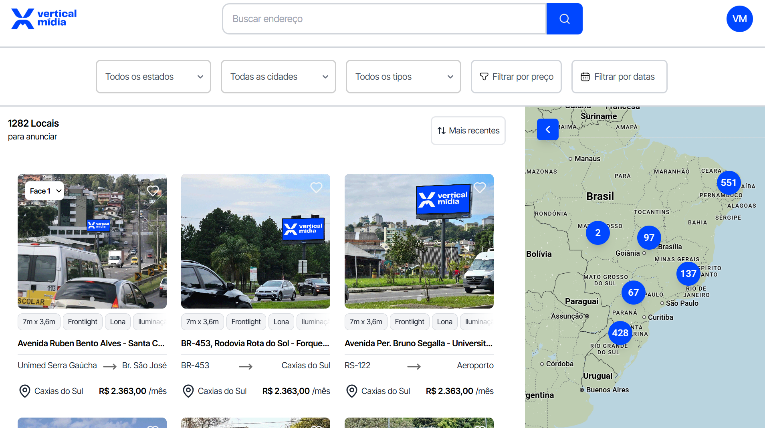Open Filtrar por datas filter

click(x=619, y=77)
